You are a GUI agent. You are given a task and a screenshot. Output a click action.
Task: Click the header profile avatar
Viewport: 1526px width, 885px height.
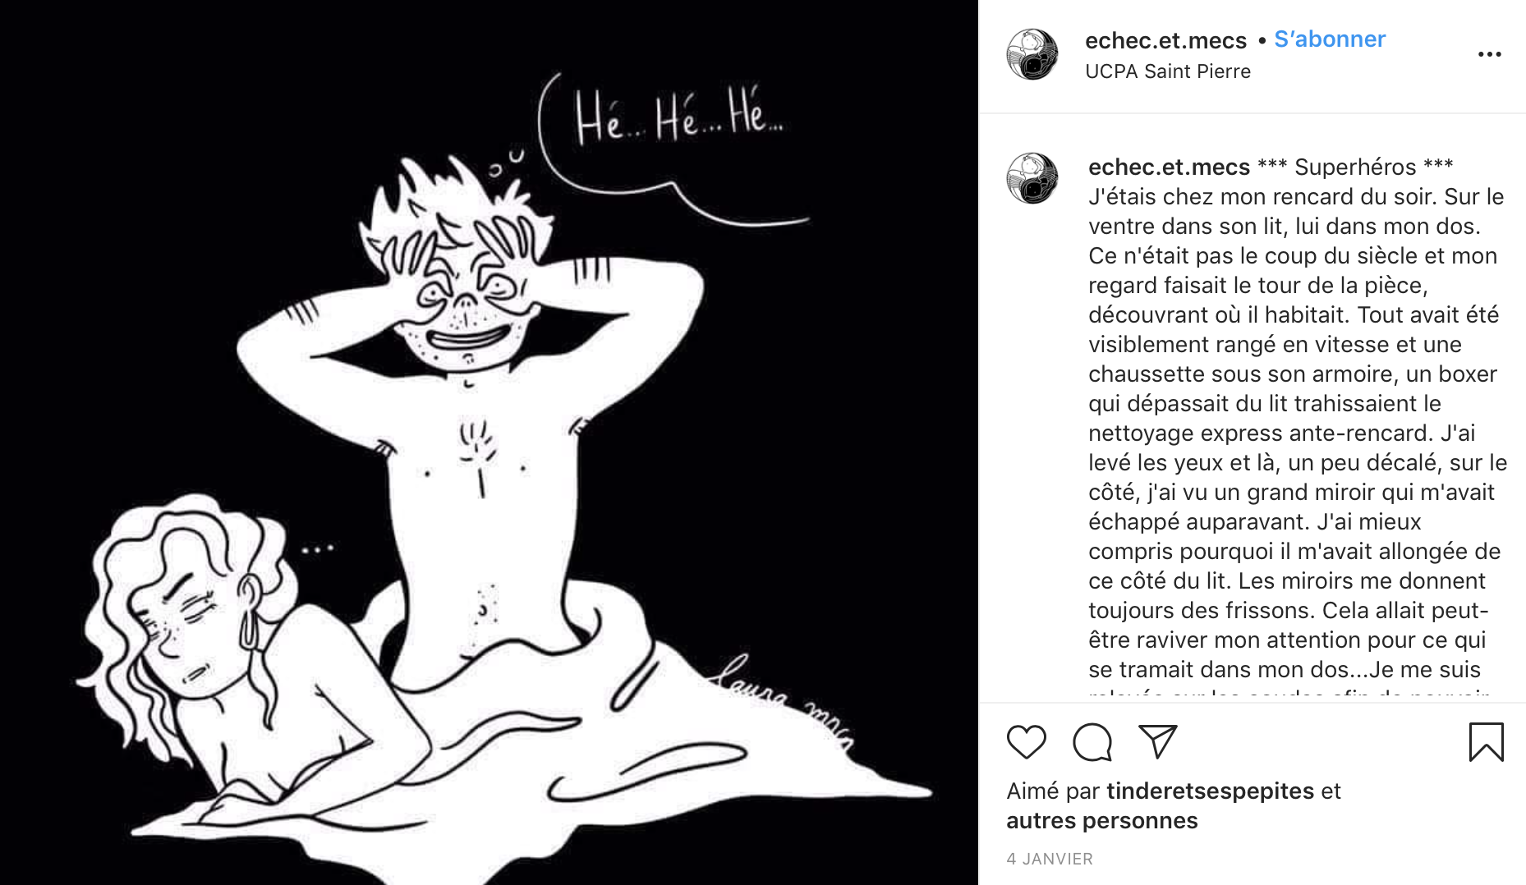click(x=1032, y=54)
